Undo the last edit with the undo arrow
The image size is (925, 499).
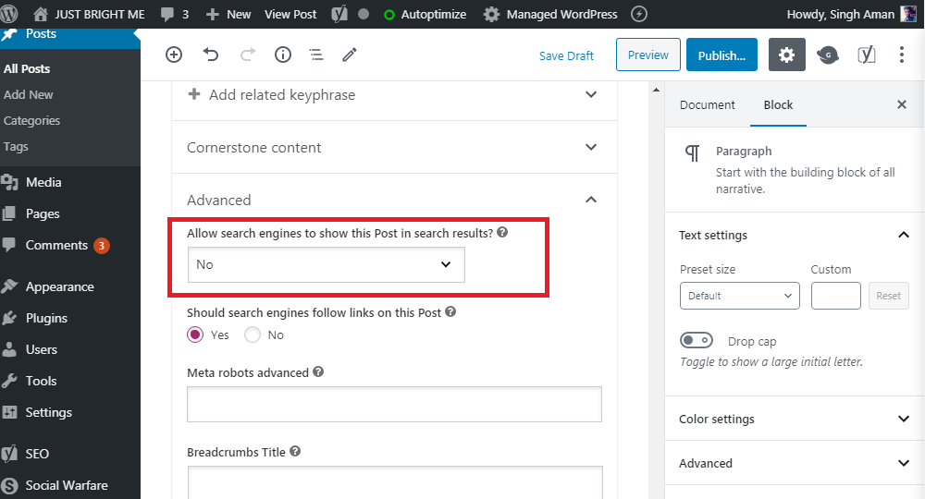[211, 55]
